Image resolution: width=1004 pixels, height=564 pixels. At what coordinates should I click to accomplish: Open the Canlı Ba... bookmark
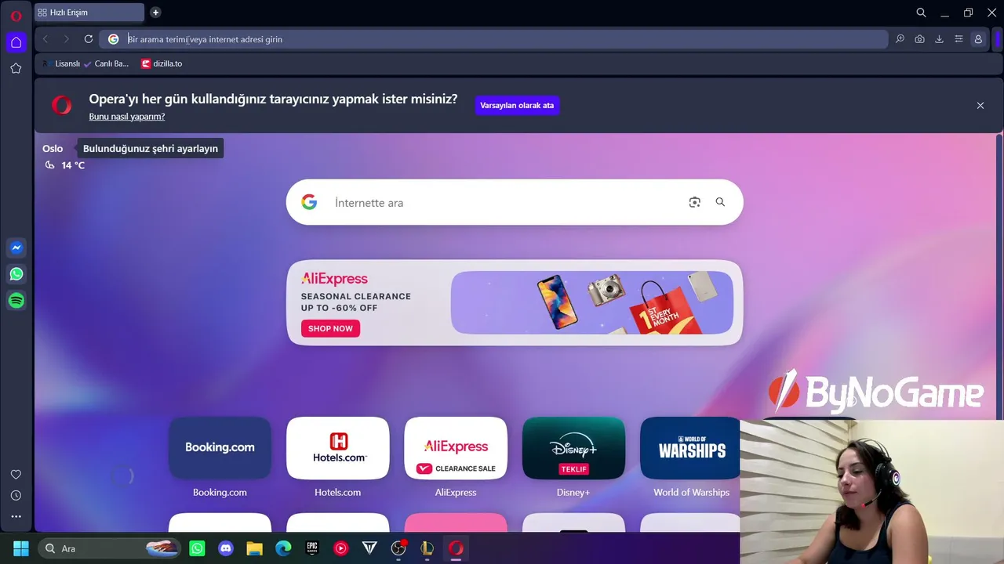tap(106, 63)
